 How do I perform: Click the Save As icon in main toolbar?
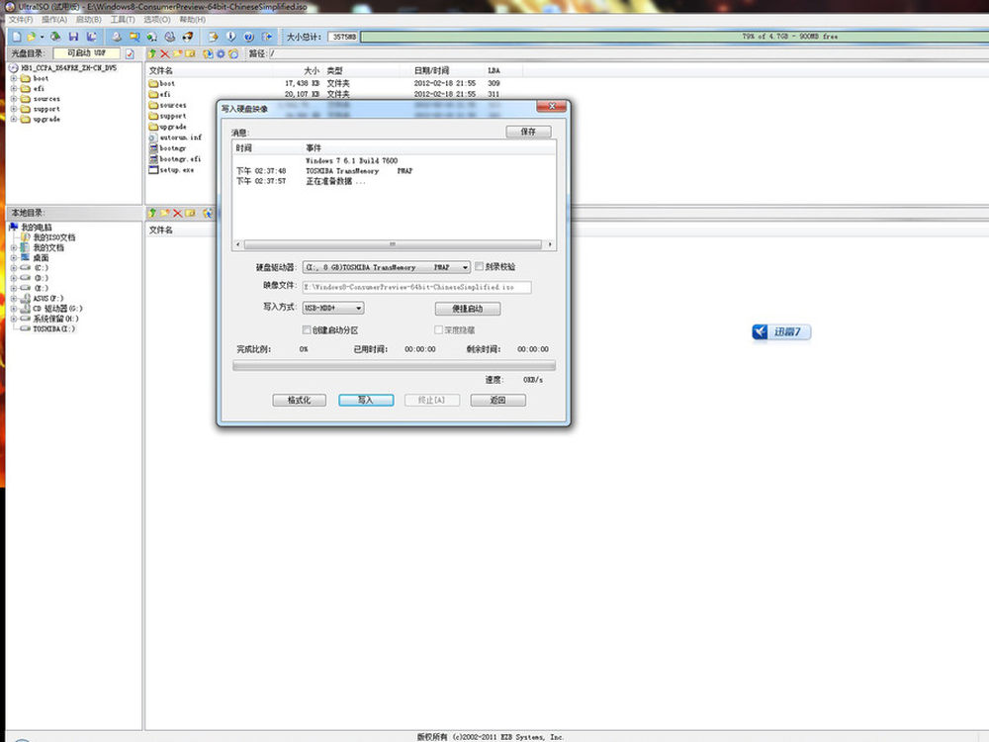(91, 37)
